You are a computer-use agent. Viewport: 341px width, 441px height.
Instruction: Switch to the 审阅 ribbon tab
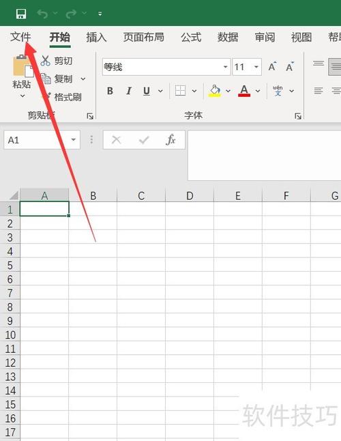point(265,37)
